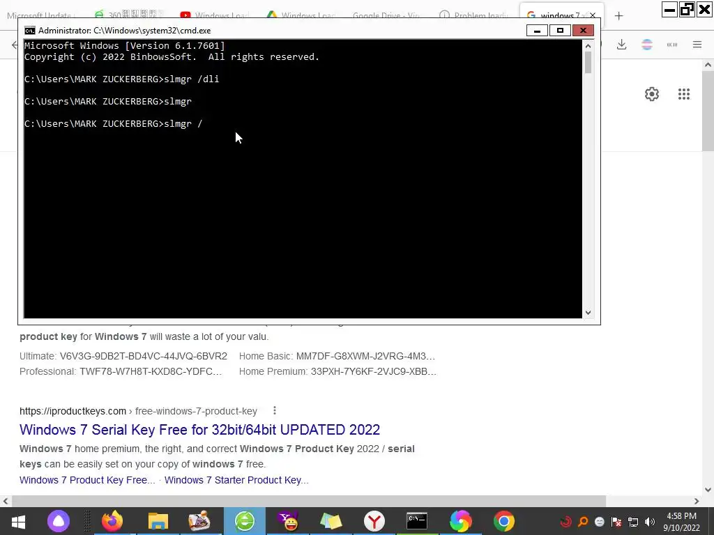Image resolution: width=714 pixels, height=535 pixels.
Task: Open the paint palette app on taskbar
Action: [x=199, y=521]
